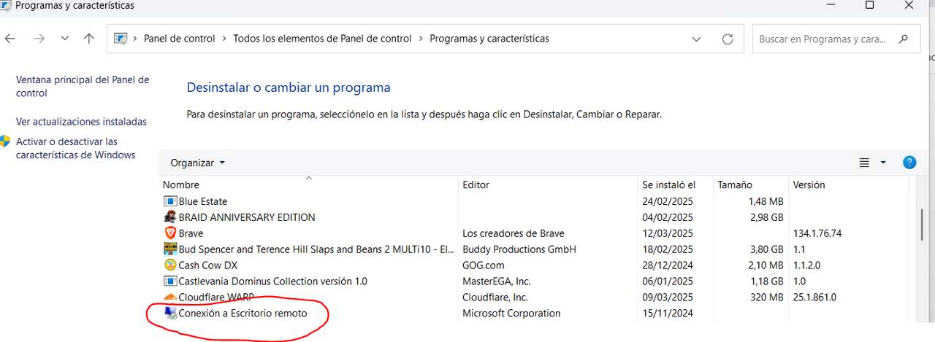This screenshot has width=935, height=342.
Task: Click the shield icon beside Activar o desactivar
Action: [6, 141]
